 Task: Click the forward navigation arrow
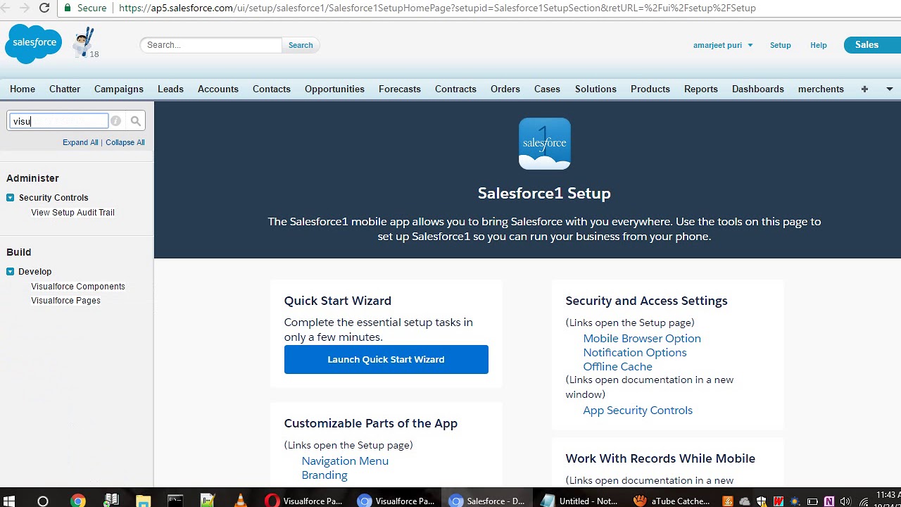coord(24,8)
